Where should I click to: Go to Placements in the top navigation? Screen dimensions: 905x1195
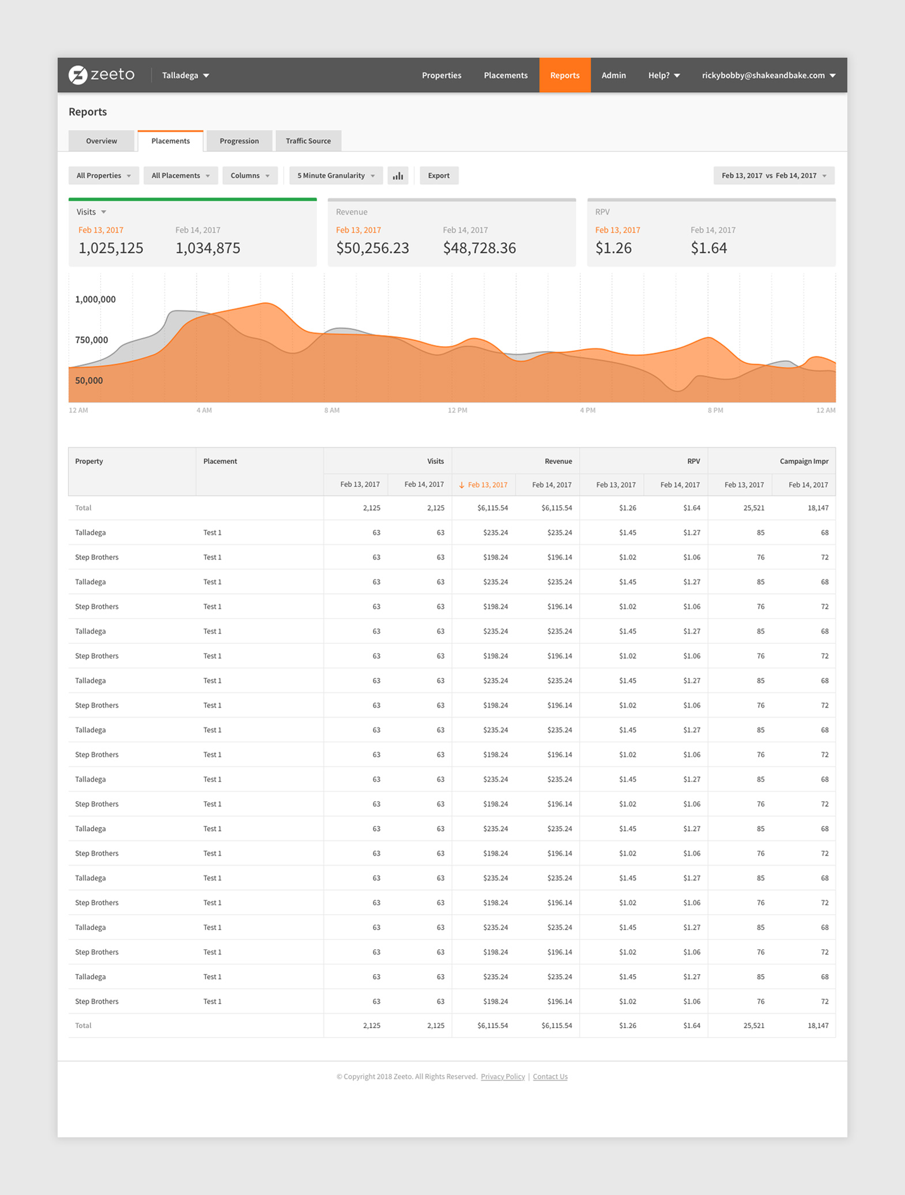click(506, 75)
